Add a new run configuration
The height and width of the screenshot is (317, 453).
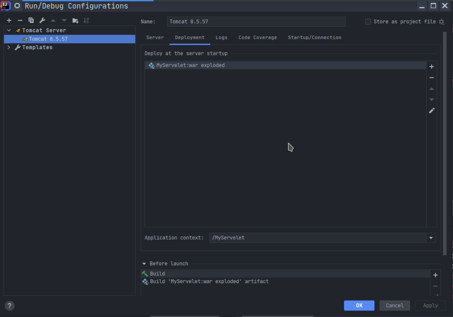9,20
